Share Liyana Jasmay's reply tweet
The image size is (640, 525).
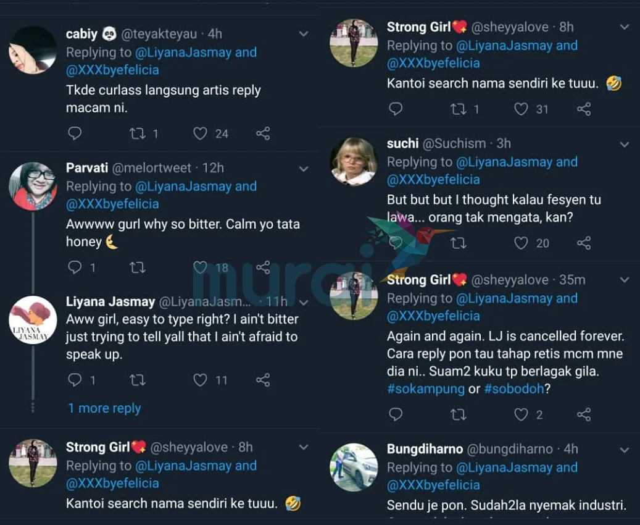coord(263,380)
